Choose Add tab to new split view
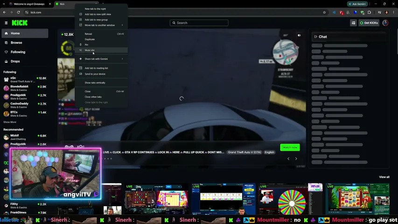The image size is (398, 224). tap(101, 14)
